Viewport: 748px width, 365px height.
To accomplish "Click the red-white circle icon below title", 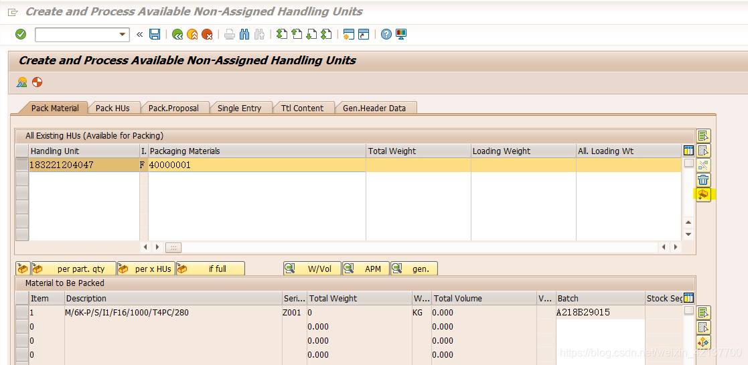I will (38, 82).
